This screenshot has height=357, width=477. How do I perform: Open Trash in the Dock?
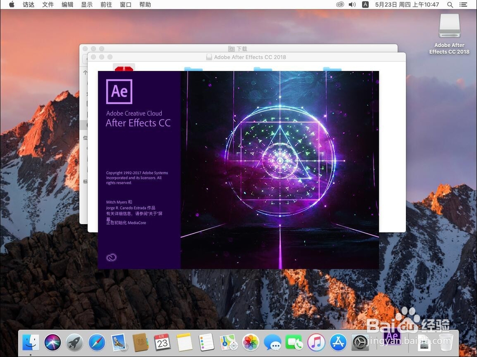tap(446, 342)
